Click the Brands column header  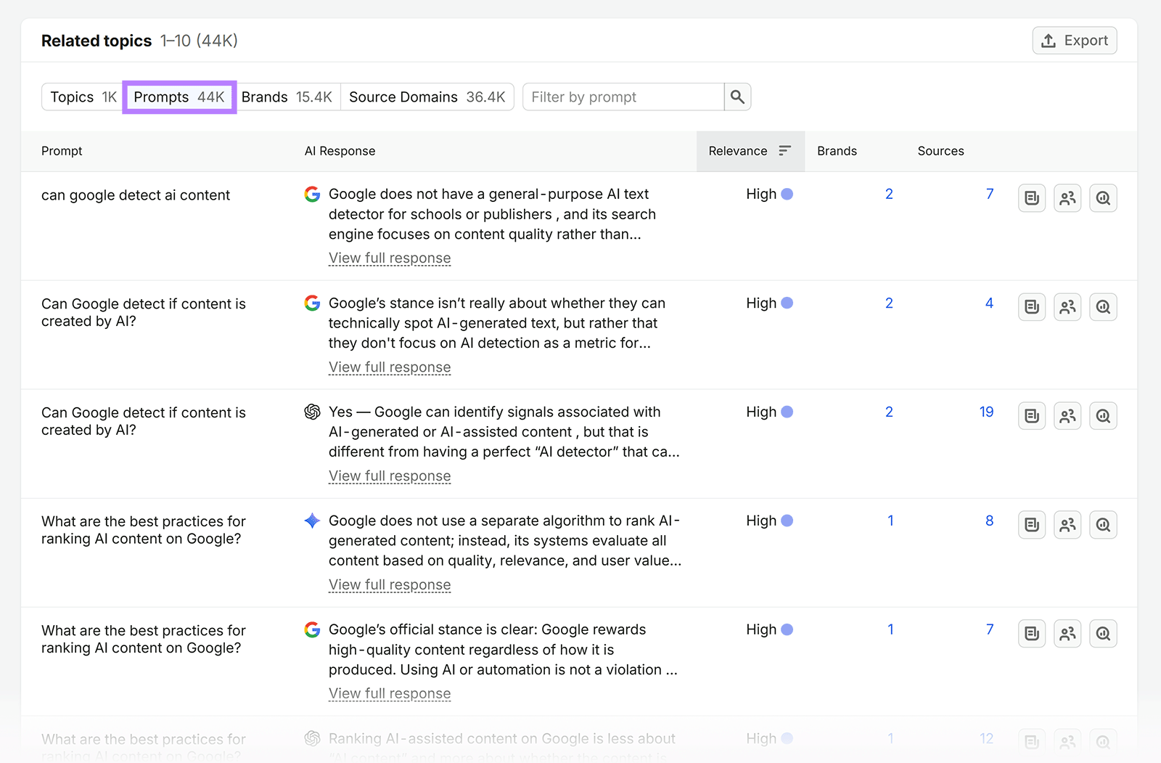pos(837,151)
